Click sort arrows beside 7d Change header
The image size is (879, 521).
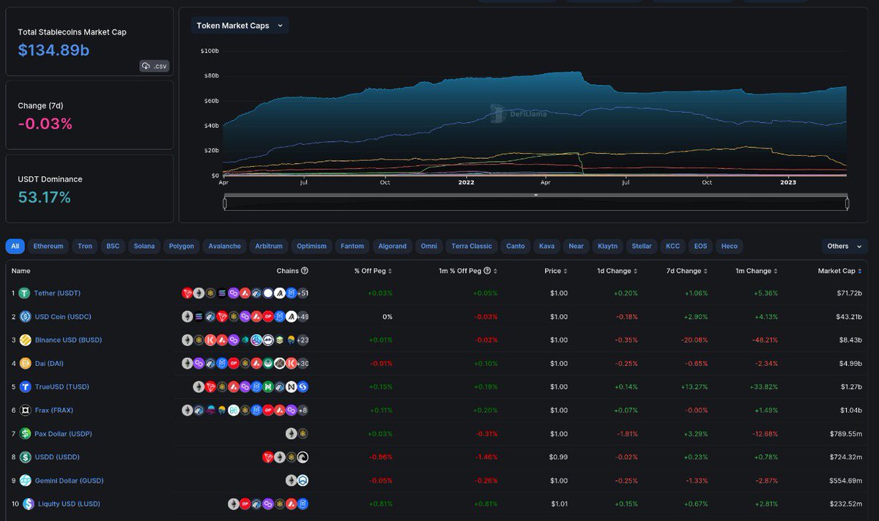point(707,271)
